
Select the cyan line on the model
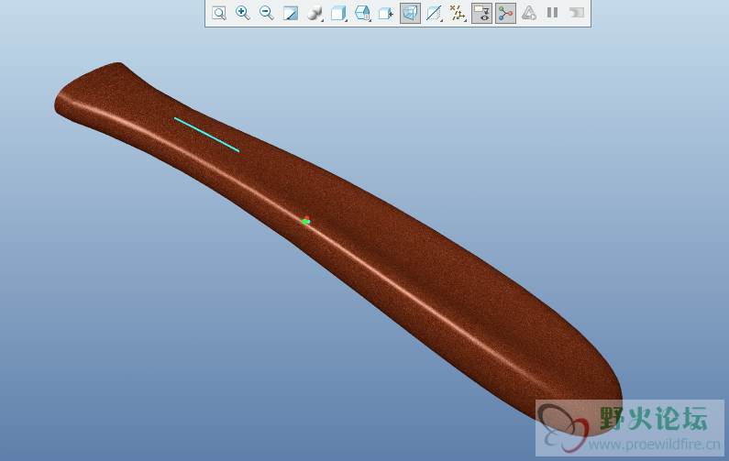point(207,135)
